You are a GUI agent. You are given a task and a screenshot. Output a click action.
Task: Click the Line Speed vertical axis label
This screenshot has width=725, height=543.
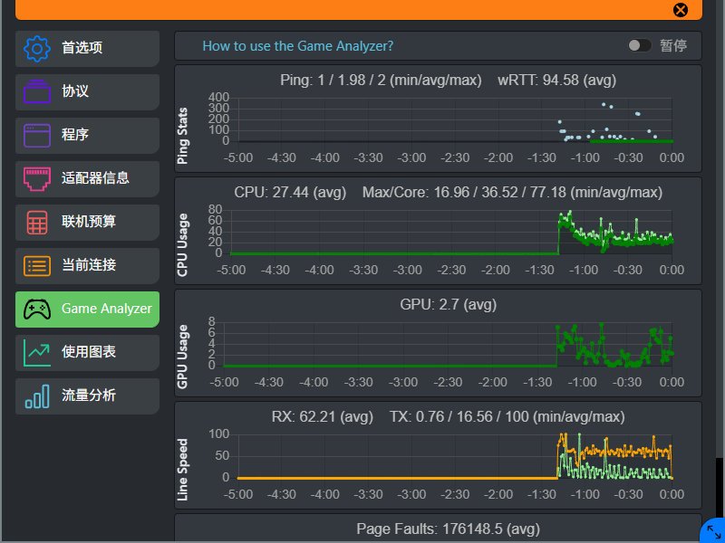(x=183, y=470)
